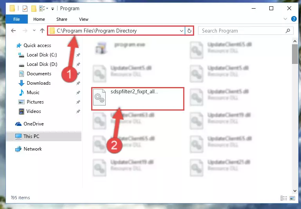Viewport: 301px width, 209px height.
Task: Click pin icon beside Music
Action: [78, 93]
